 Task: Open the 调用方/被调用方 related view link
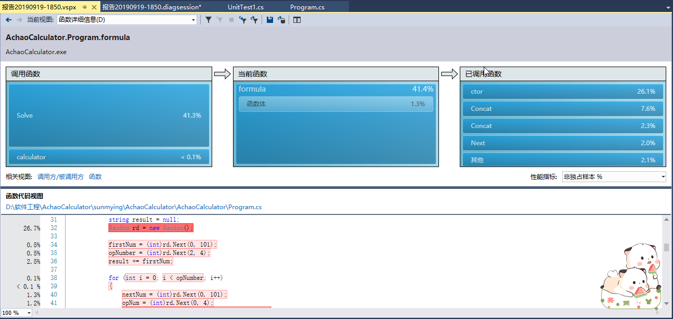[x=60, y=177]
